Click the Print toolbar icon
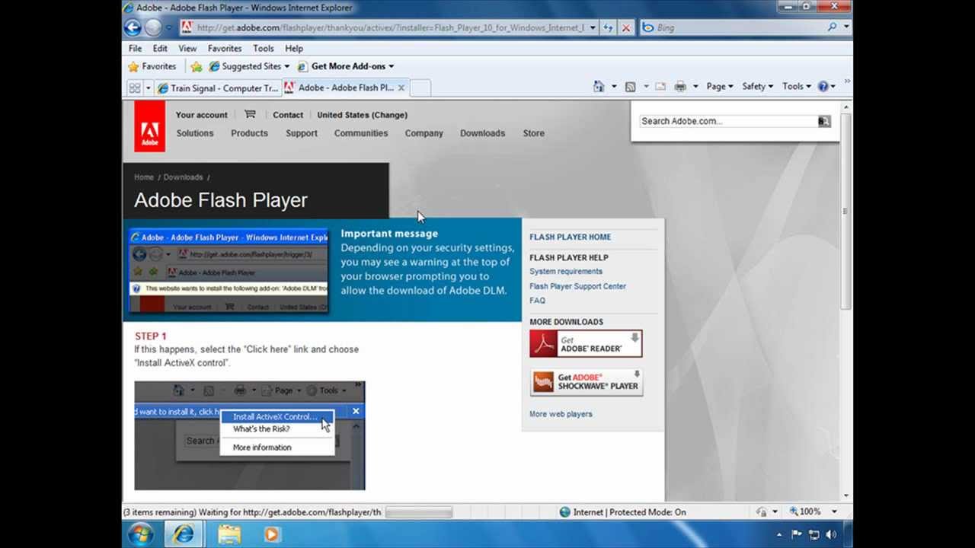The width and height of the screenshot is (975, 548). click(x=680, y=87)
